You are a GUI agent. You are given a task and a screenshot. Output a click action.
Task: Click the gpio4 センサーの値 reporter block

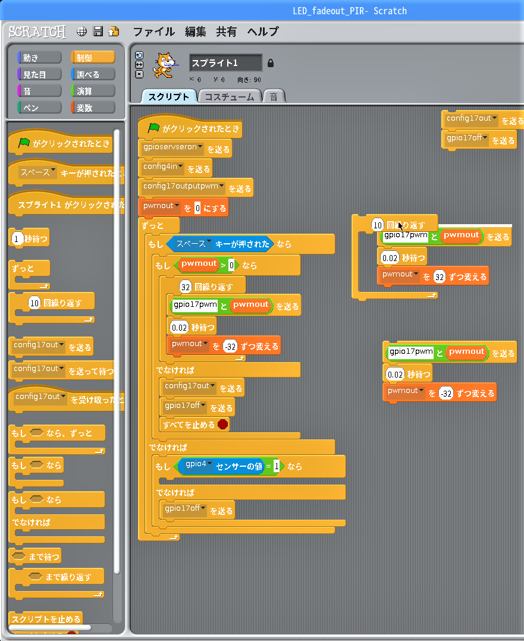click(x=221, y=466)
